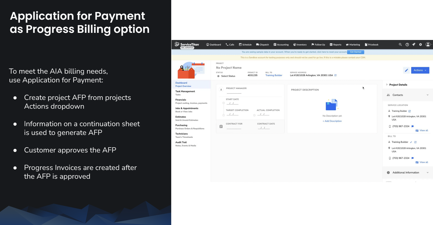Open the user profile avatar menu

click(428, 44)
